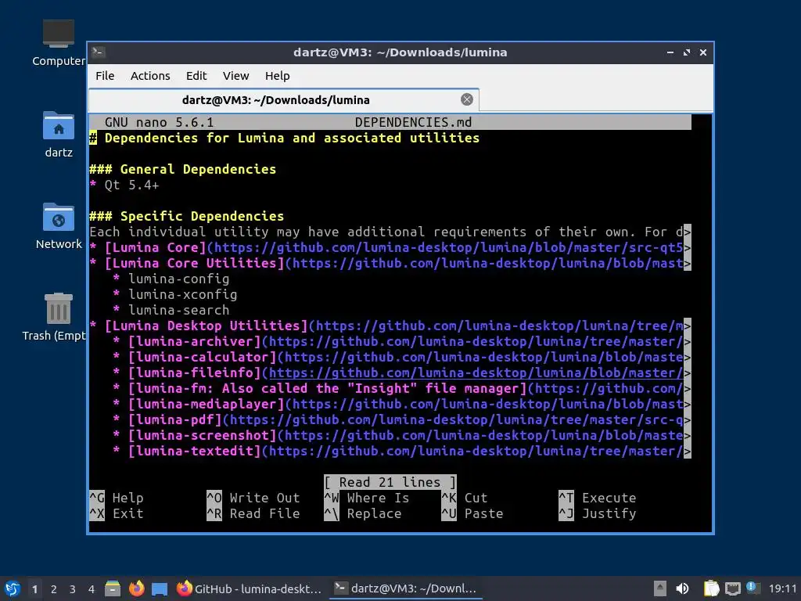Click the [Lumina Desktop Utilities] line
Viewport: 801px width, 601px height.
click(390, 326)
